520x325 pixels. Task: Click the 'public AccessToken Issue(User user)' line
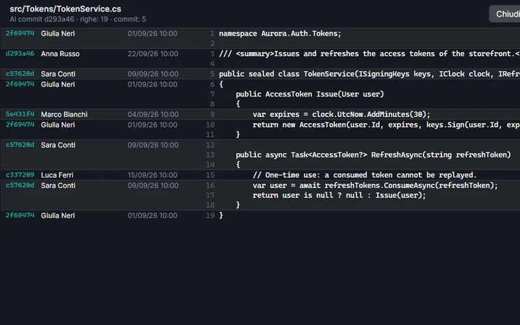(310, 94)
